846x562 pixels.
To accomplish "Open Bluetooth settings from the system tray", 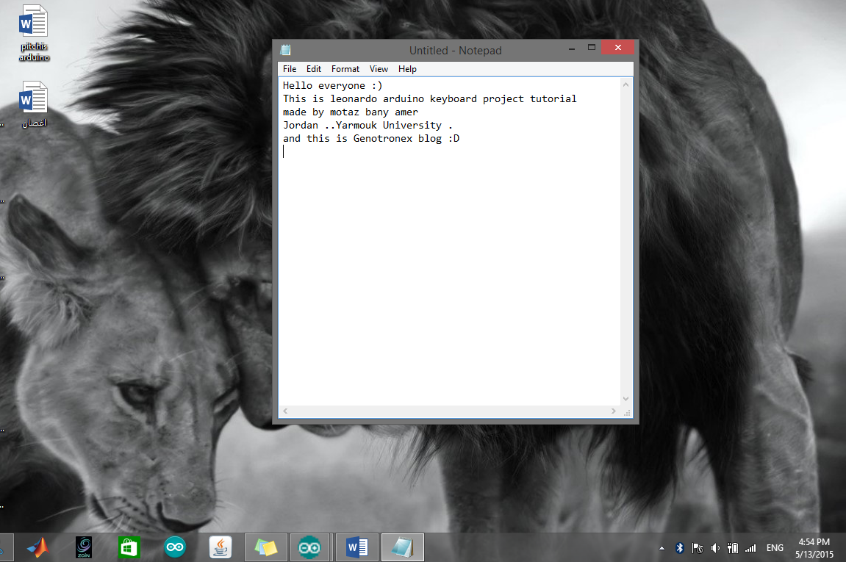I will pos(678,547).
